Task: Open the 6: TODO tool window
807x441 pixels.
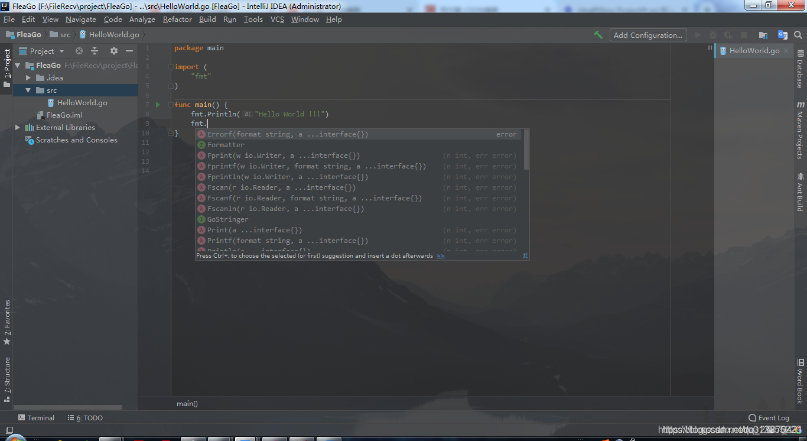Action: [x=85, y=418]
